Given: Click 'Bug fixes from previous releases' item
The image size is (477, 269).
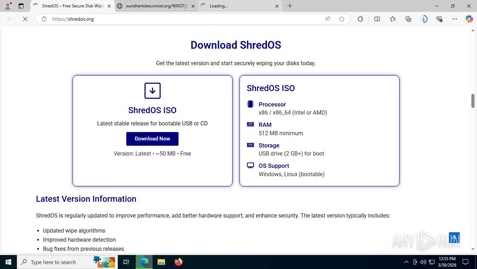Looking at the screenshot, I should (83, 249).
